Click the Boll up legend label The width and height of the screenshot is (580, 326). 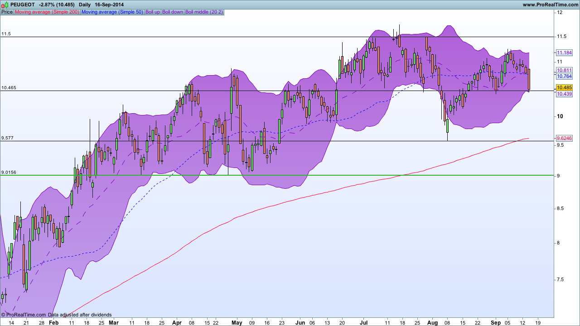[x=152, y=12]
